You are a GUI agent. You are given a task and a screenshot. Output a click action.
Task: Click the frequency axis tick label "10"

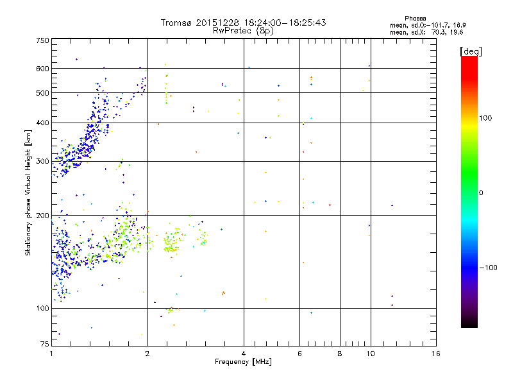pyautogui.click(x=371, y=354)
